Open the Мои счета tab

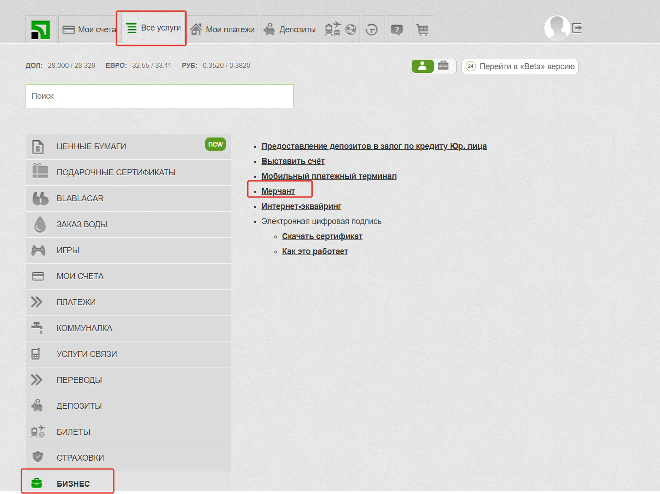(x=89, y=30)
